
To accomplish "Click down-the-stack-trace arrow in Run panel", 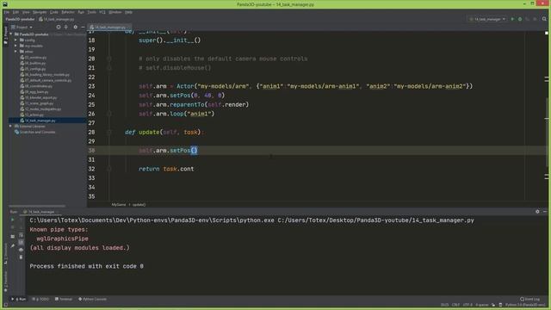I will click(x=21, y=227).
